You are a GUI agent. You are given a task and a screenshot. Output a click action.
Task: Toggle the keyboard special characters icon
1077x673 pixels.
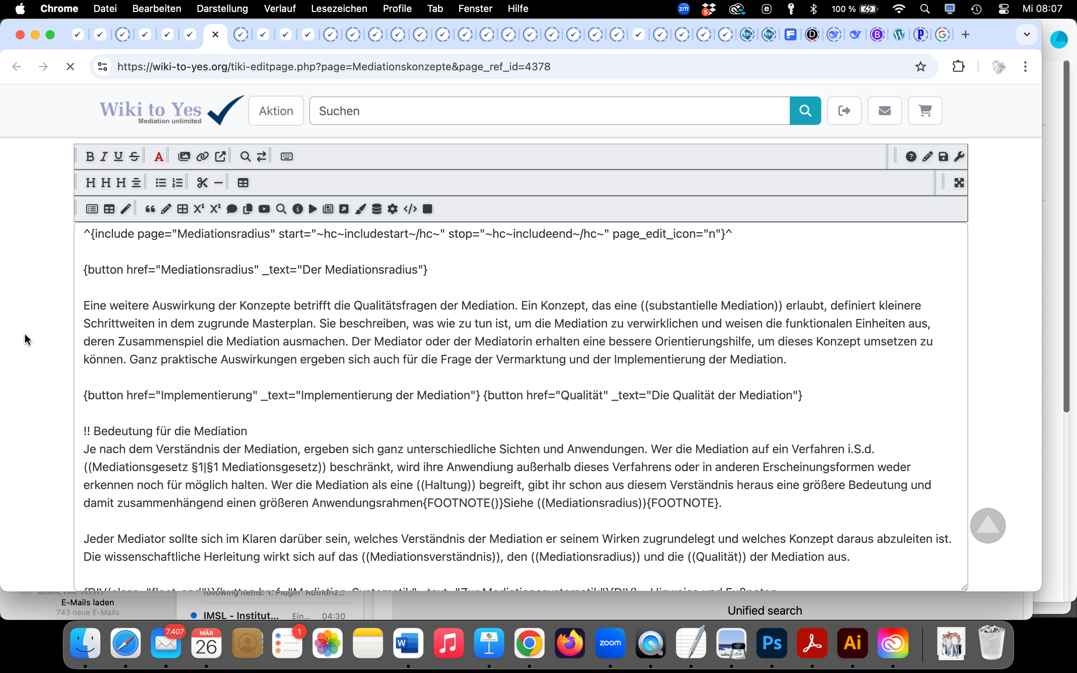[x=286, y=157]
